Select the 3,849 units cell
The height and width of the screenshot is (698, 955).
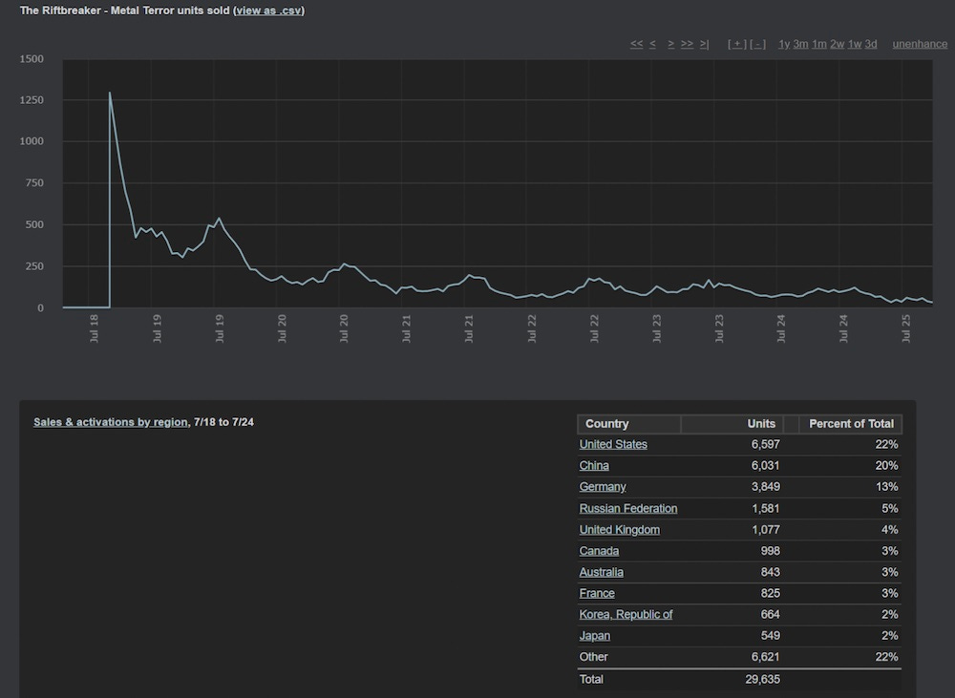[766, 487]
